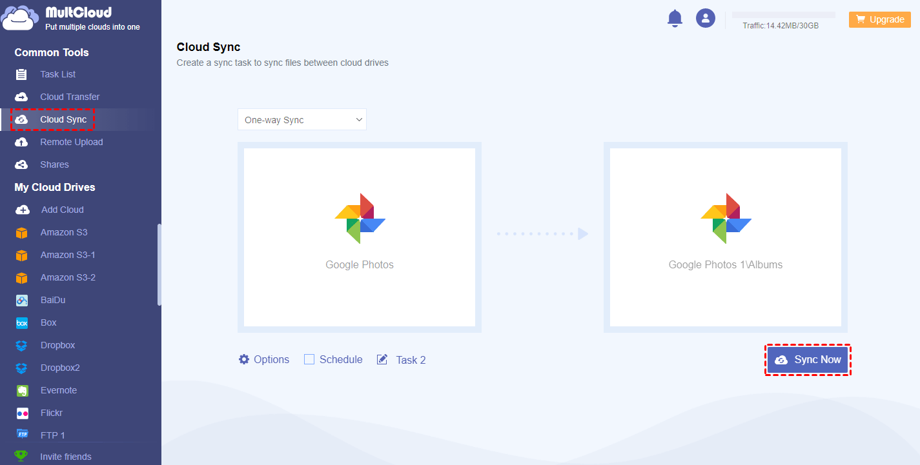Click the Cloud Sync sidebar icon
920x465 pixels.
21,119
